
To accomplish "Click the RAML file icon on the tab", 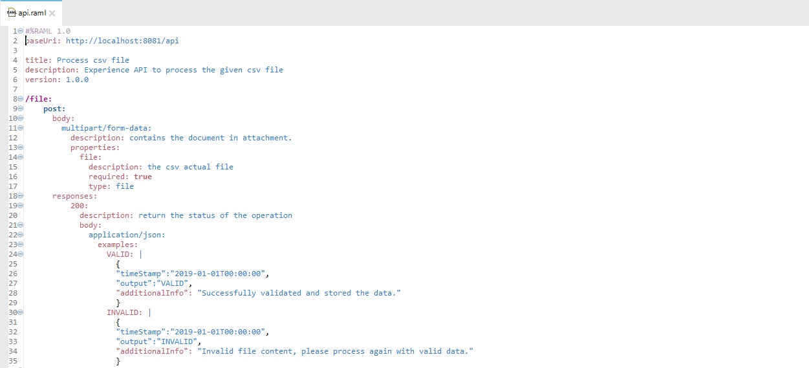I will click(x=11, y=13).
